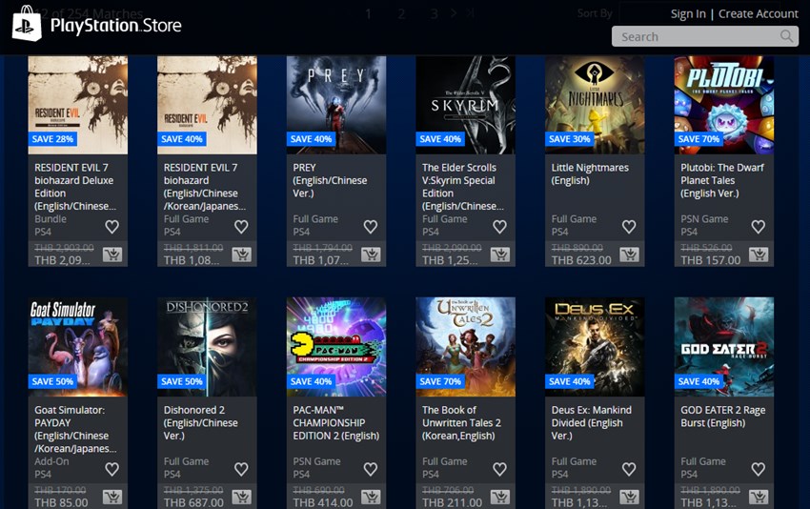Open the Skyrim cover thumbnail
Image resolution: width=810 pixels, height=509 pixels.
pyautogui.click(x=465, y=105)
